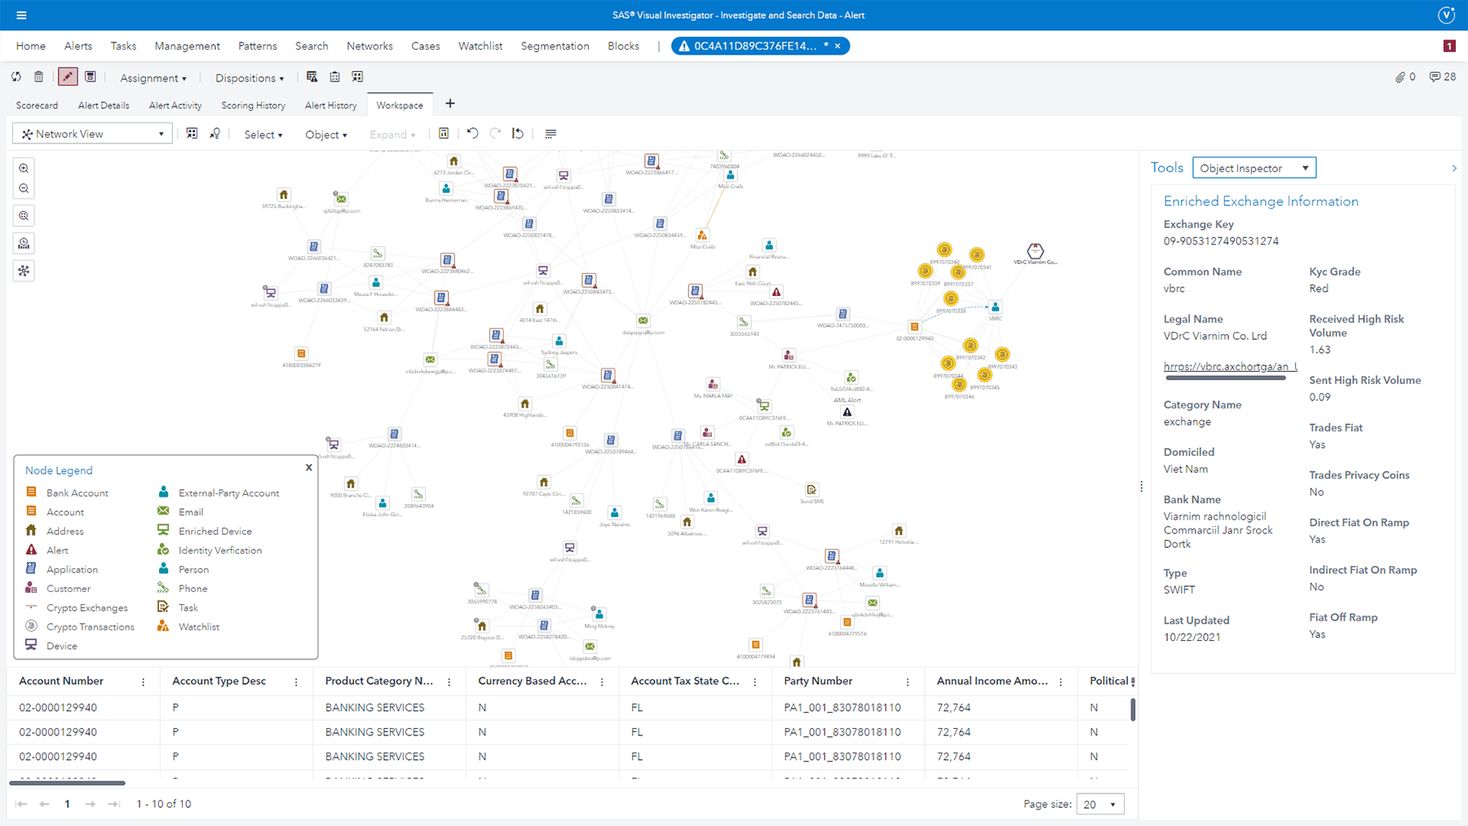Go to the last results page
1468x826 pixels.
[114, 804]
